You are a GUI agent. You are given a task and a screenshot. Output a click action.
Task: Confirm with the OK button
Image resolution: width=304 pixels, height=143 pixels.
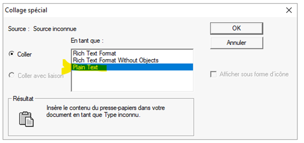pos(236,28)
